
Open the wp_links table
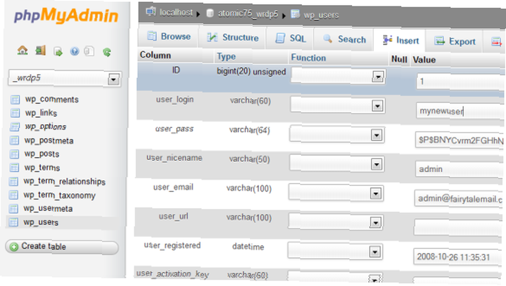pos(41,113)
